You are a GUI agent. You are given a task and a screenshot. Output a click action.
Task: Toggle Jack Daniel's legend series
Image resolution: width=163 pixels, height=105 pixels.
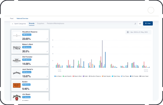pos(67,76)
